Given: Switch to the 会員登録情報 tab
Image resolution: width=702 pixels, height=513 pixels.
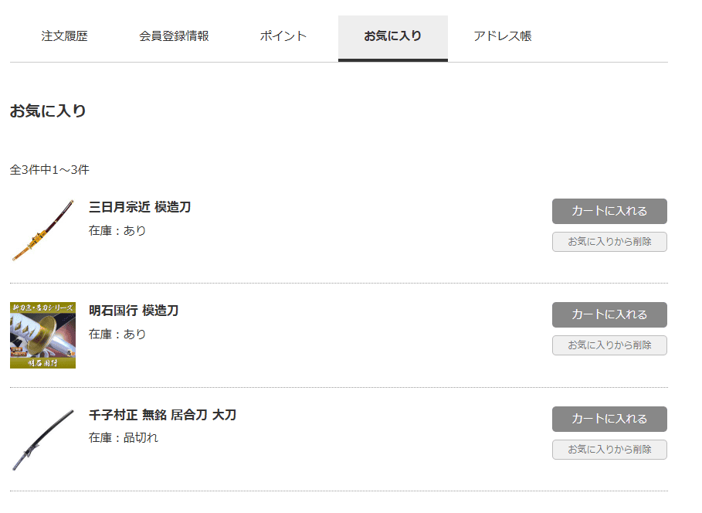Looking at the screenshot, I should (x=174, y=36).
